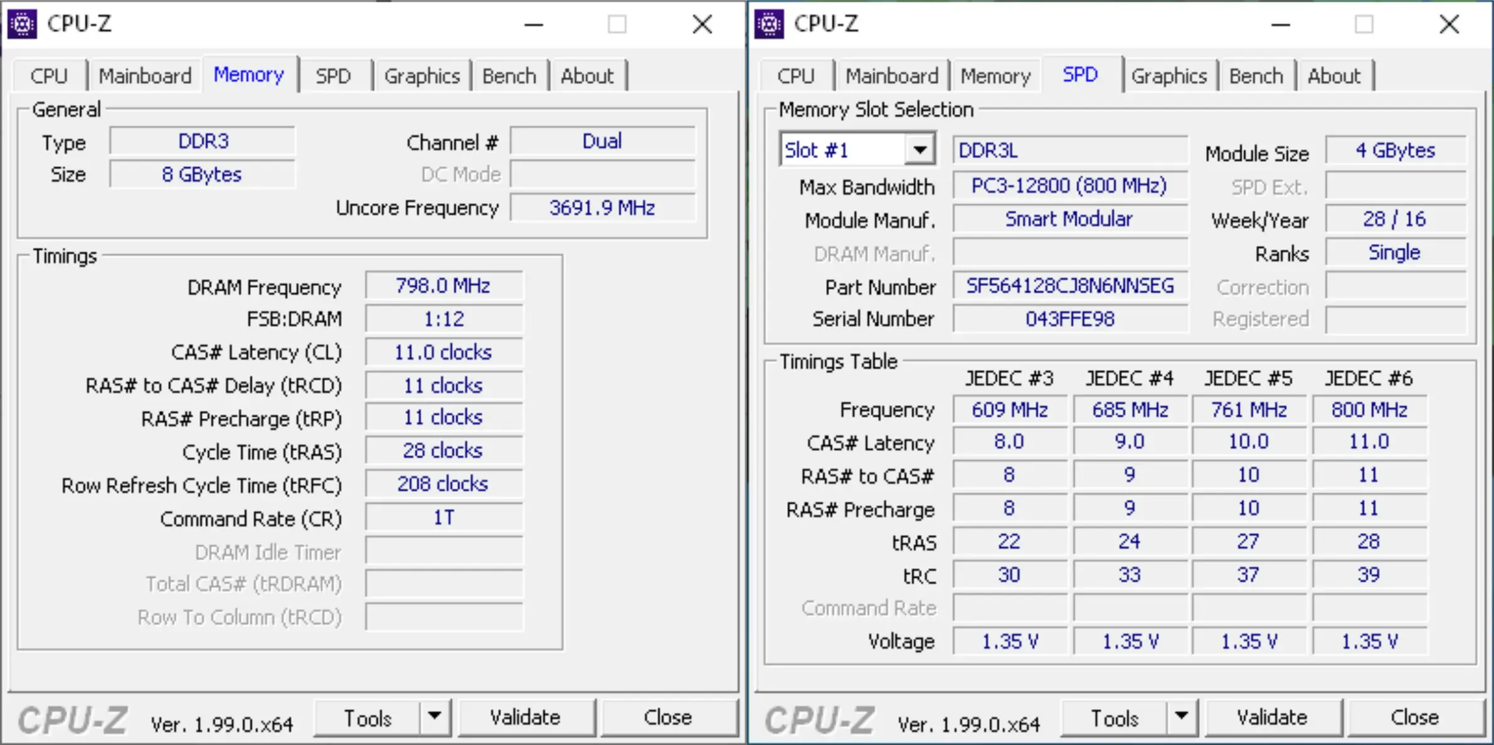Click CPU-Z app icon in left window
Screen dimensions: 1494x745
(x=22, y=24)
